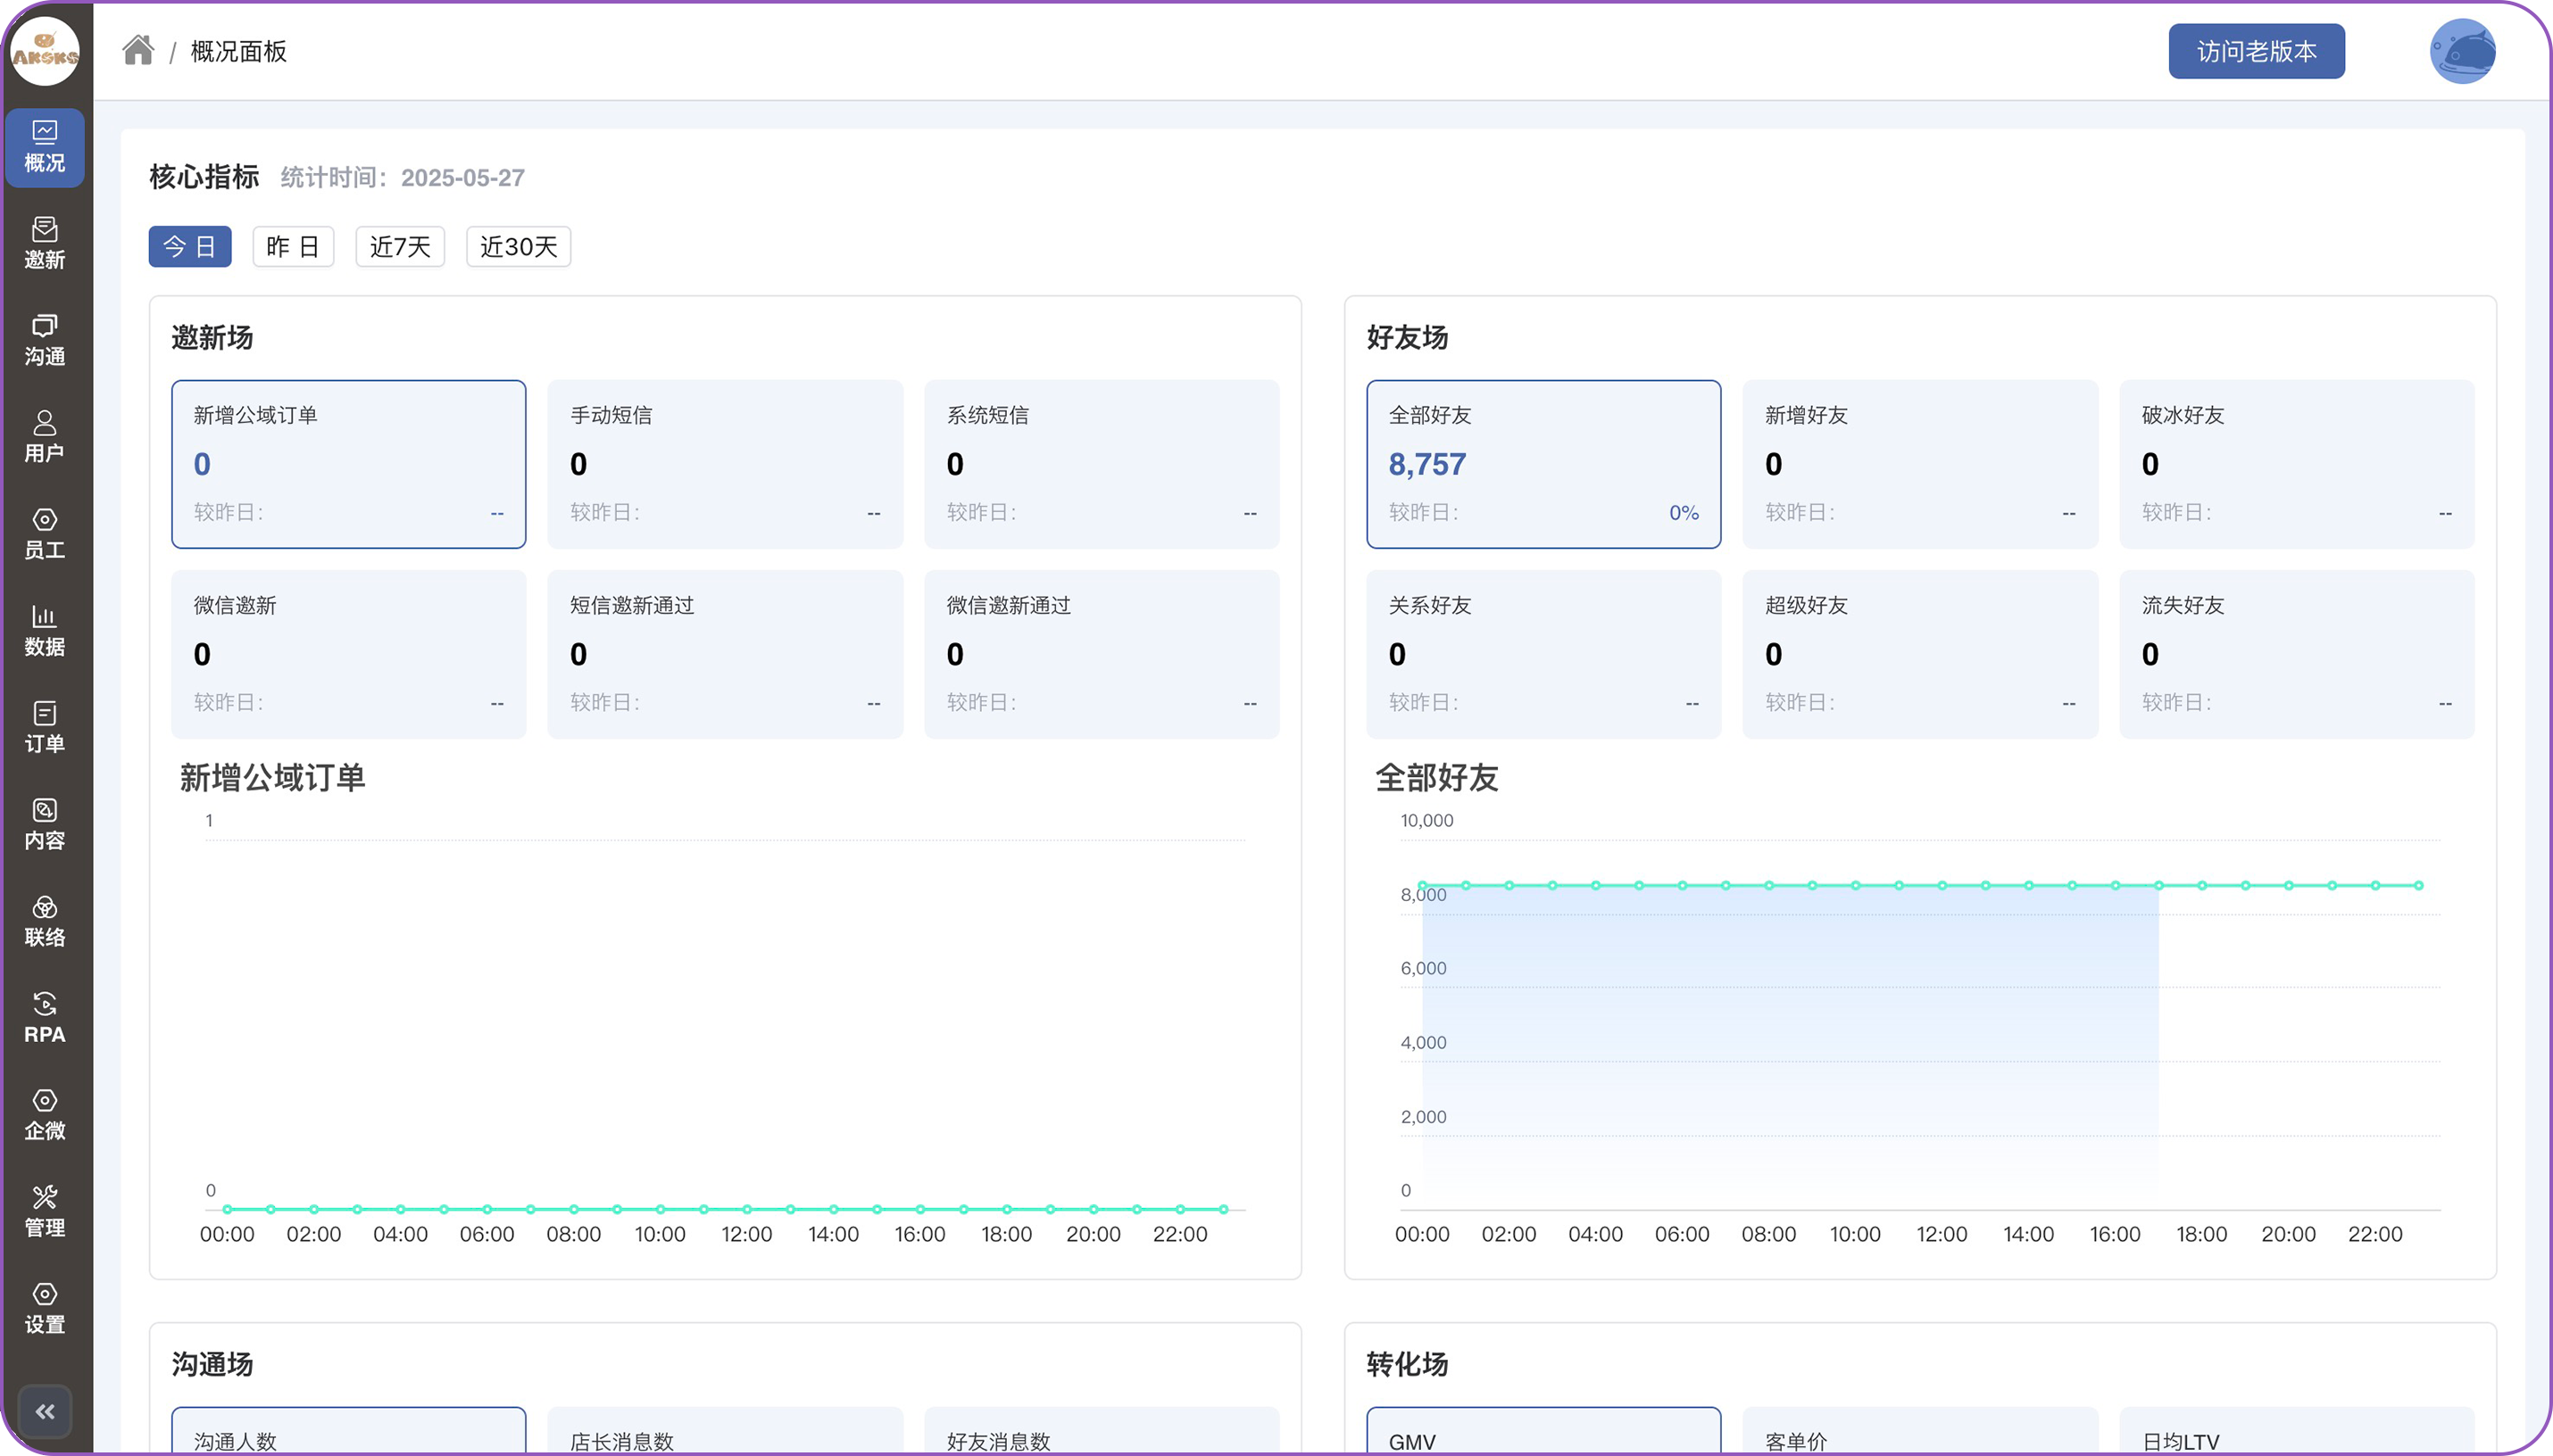Screen dimensions: 2553x1456
Task: Click the 概况 sidebar menu item
Action: click(44, 147)
